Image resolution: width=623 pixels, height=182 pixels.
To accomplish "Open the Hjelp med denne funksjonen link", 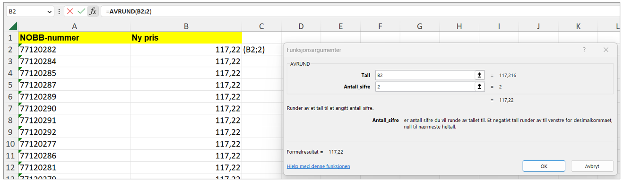I will [318, 166].
